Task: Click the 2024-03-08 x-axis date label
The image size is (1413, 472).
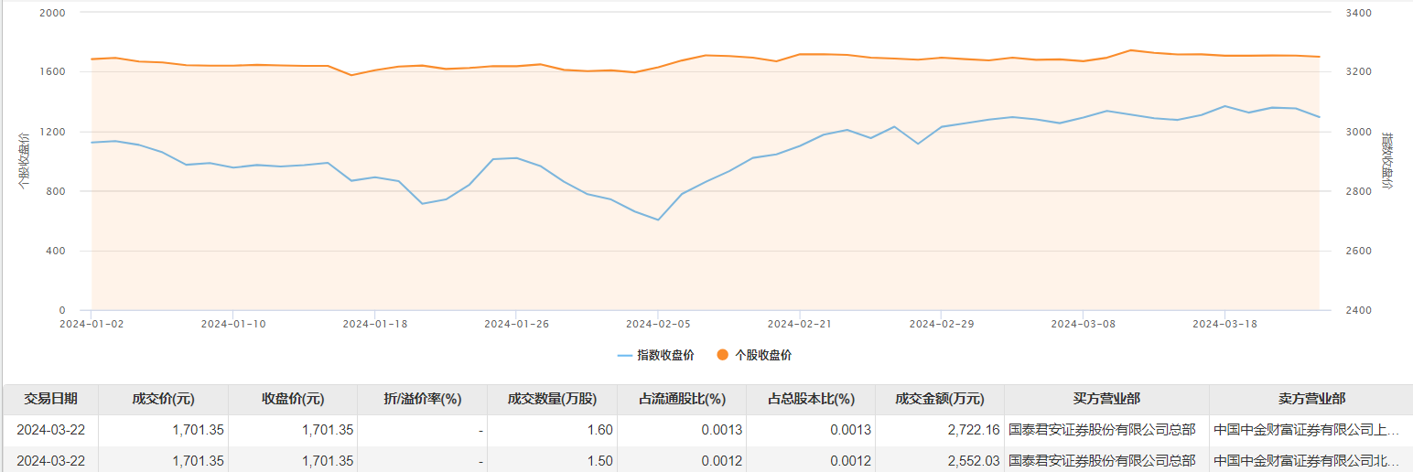Action: [x=1084, y=323]
